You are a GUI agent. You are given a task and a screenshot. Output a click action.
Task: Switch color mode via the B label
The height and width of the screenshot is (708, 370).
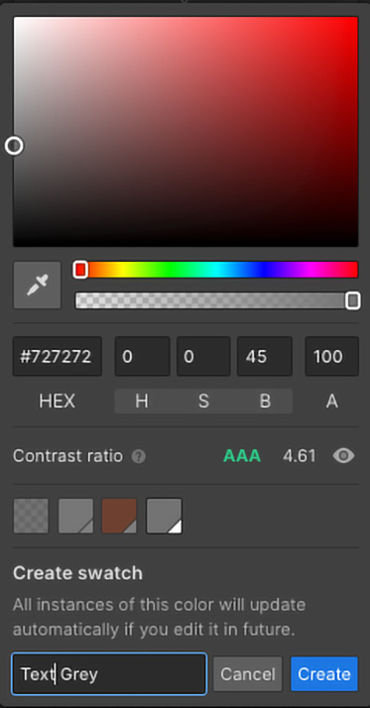point(265,401)
